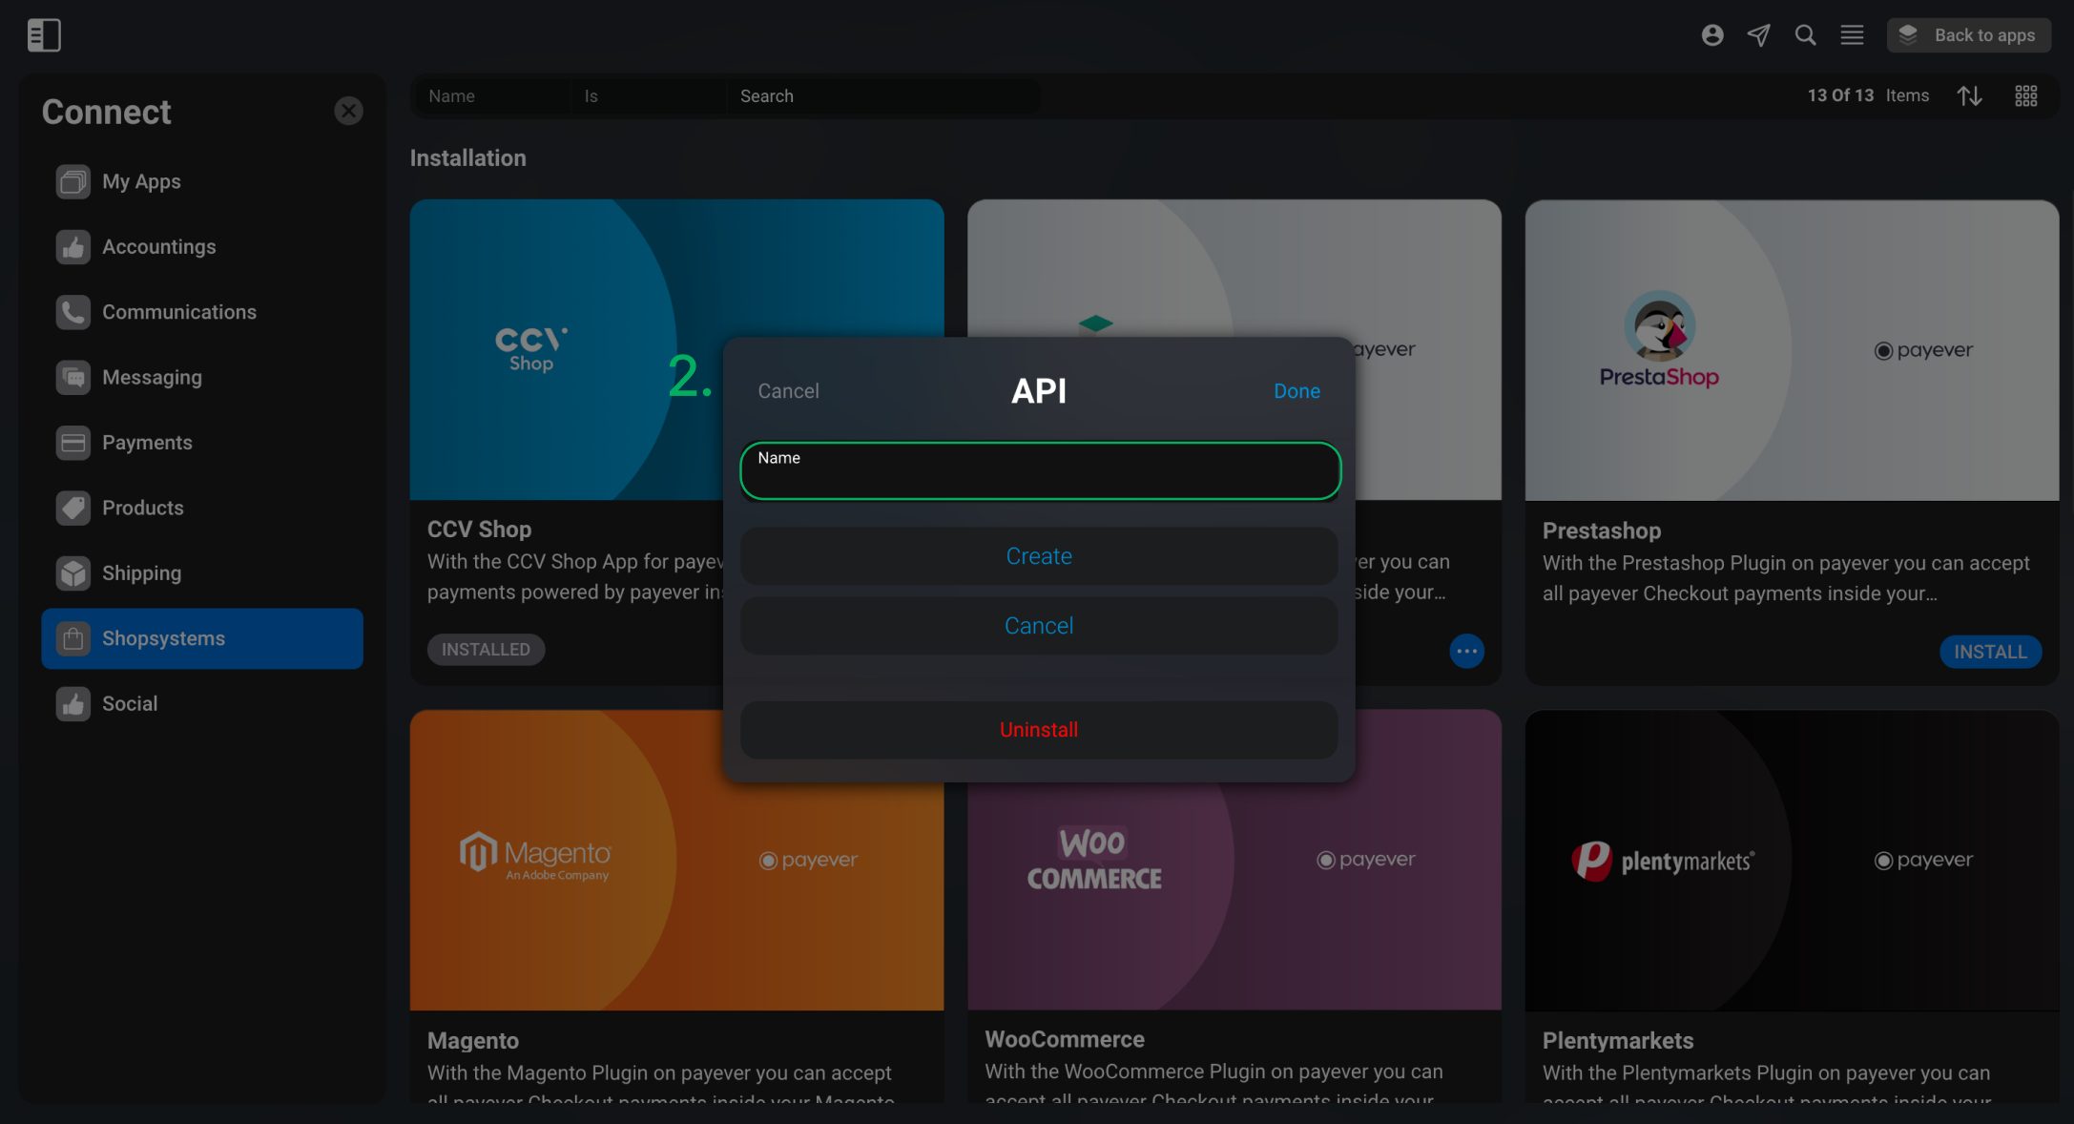Toggle the sidebar panel icon

point(44,35)
